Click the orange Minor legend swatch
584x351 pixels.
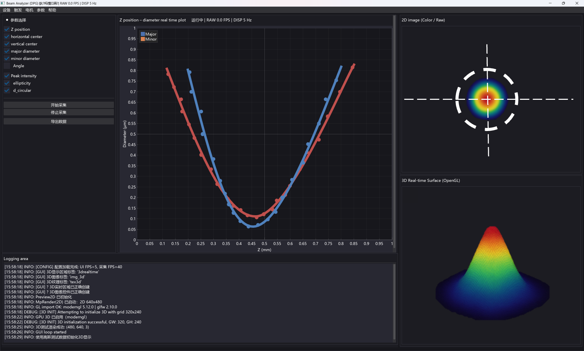143,39
